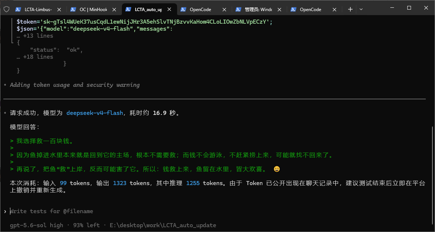Open the last OpenCode tab
This screenshot has height=232, width=435.
coord(310,10)
